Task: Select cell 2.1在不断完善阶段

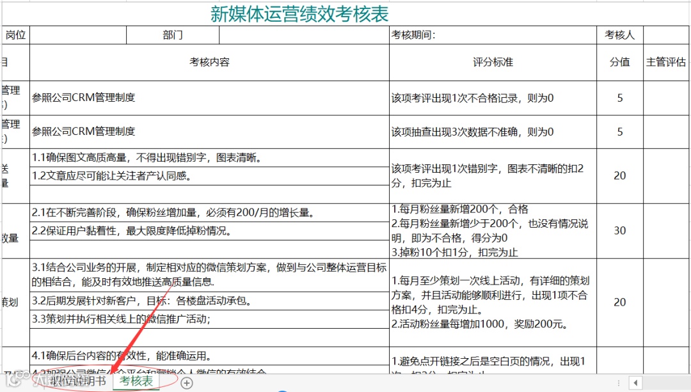Action: tap(209, 212)
